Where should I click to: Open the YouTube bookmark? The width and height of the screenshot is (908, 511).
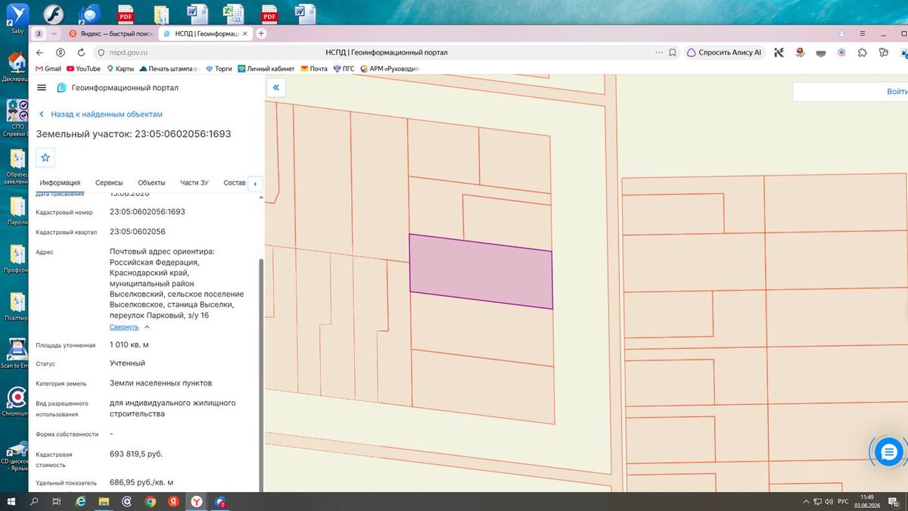(x=83, y=69)
